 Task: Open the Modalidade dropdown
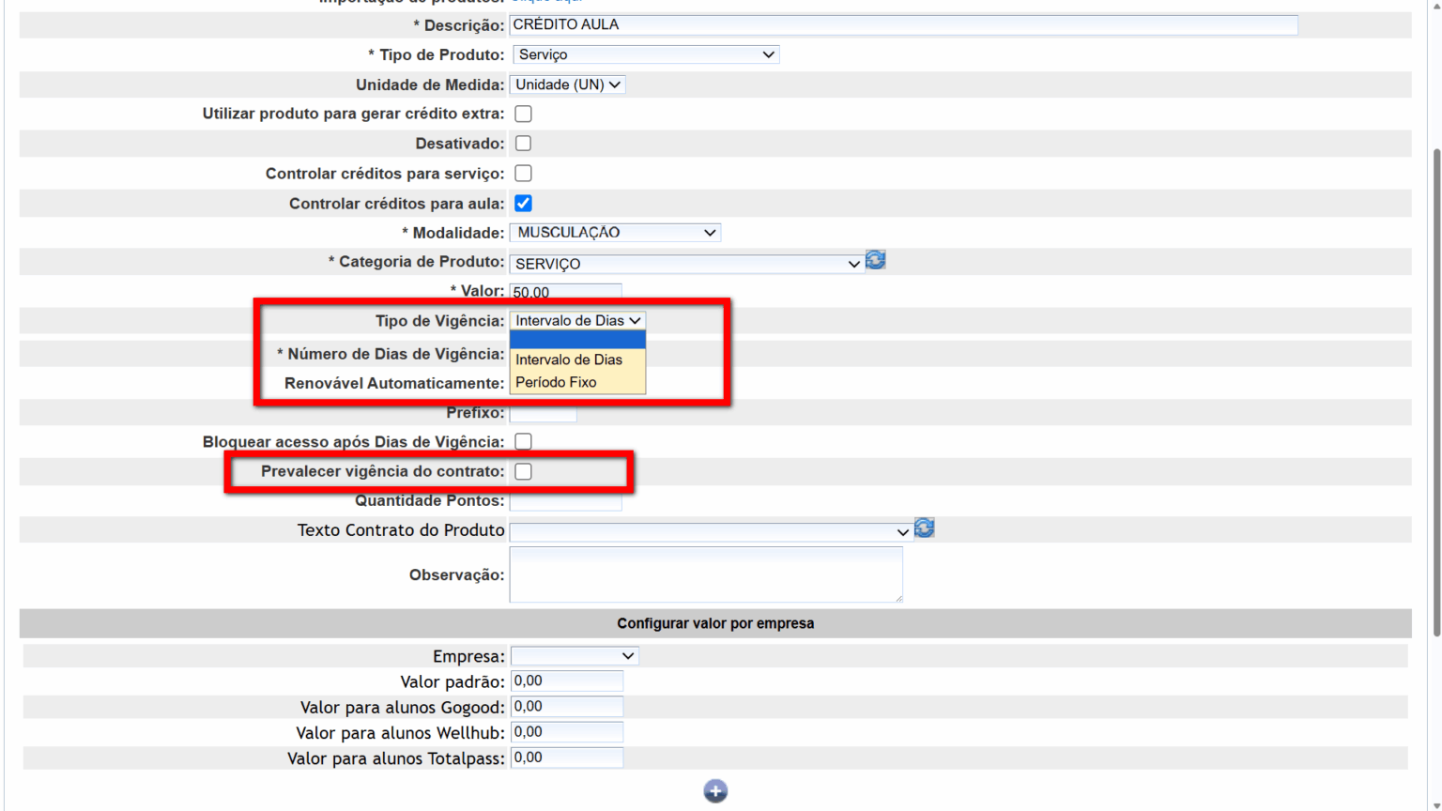(x=615, y=233)
